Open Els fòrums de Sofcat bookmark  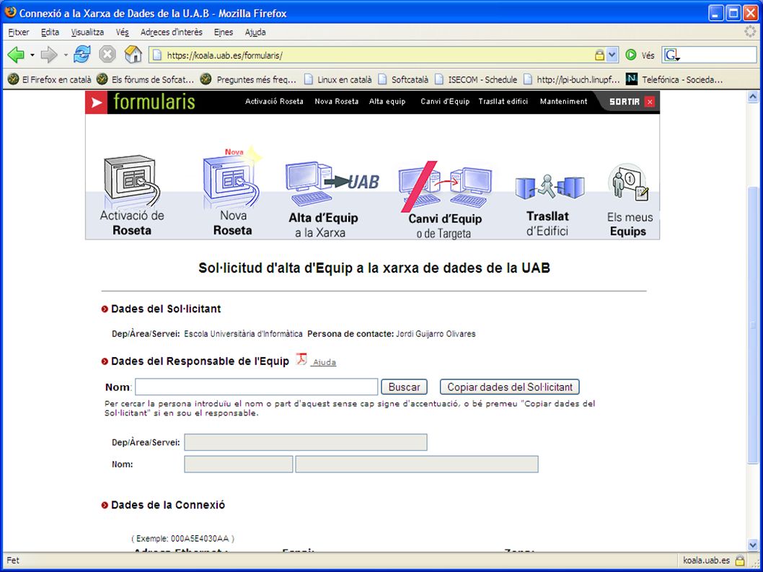(146, 79)
